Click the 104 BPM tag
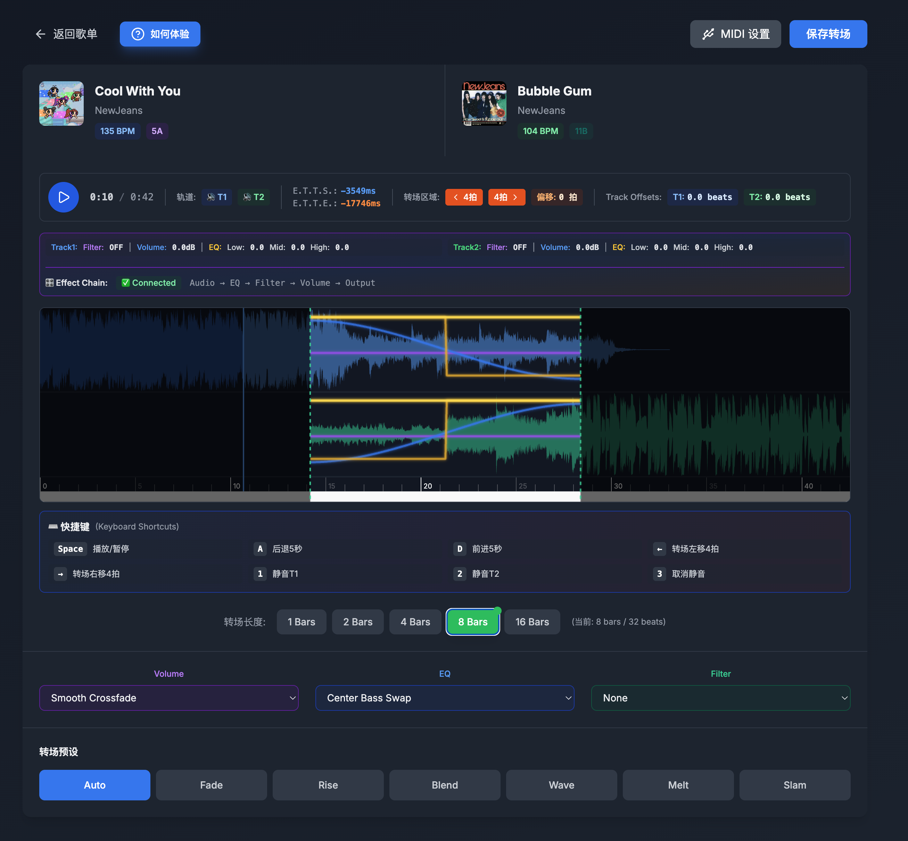The image size is (908, 841). tap(540, 131)
